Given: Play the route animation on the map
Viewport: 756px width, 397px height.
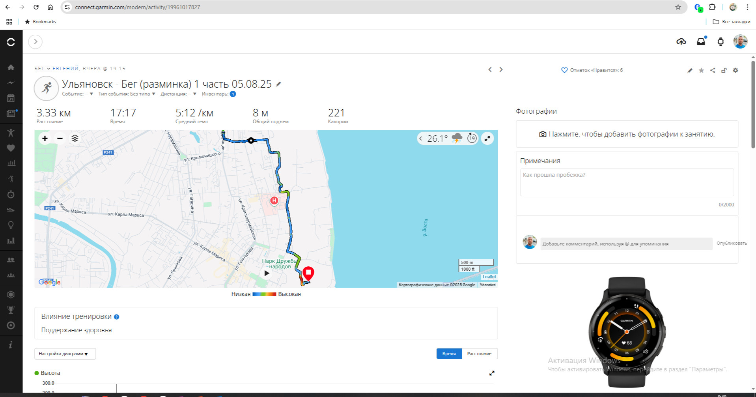Looking at the screenshot, I should click(x=267, y=273).
